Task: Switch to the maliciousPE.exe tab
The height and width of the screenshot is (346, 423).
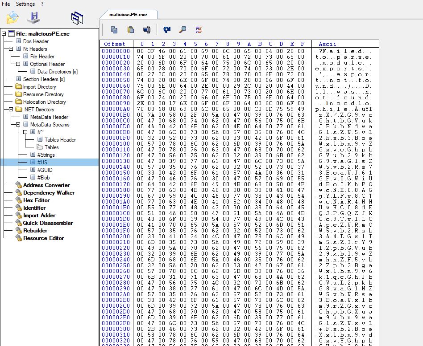Action: point(128,14)
